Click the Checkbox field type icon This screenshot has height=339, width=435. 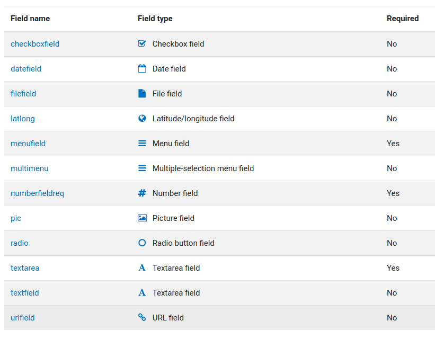(x=142, y=43)
